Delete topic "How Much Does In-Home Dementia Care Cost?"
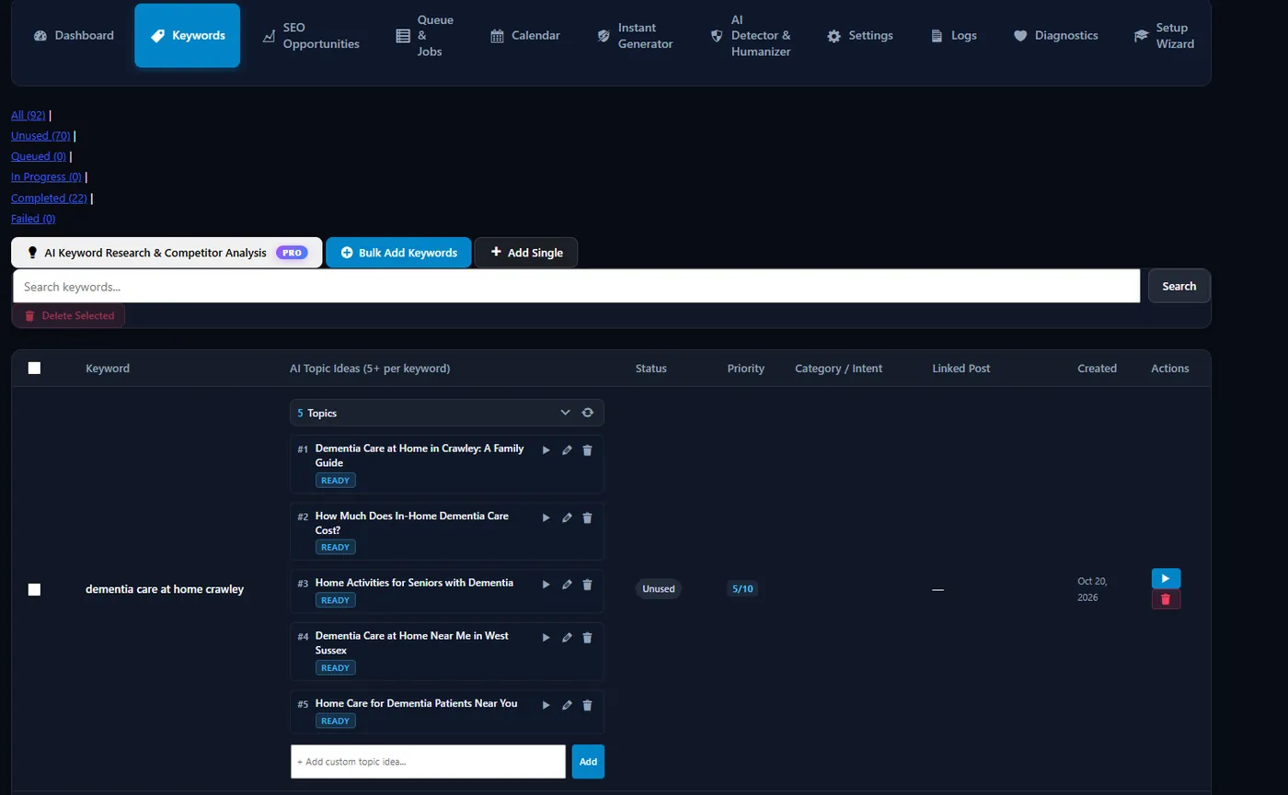Viewport: 1288px width, 795px height. (588, 517)
